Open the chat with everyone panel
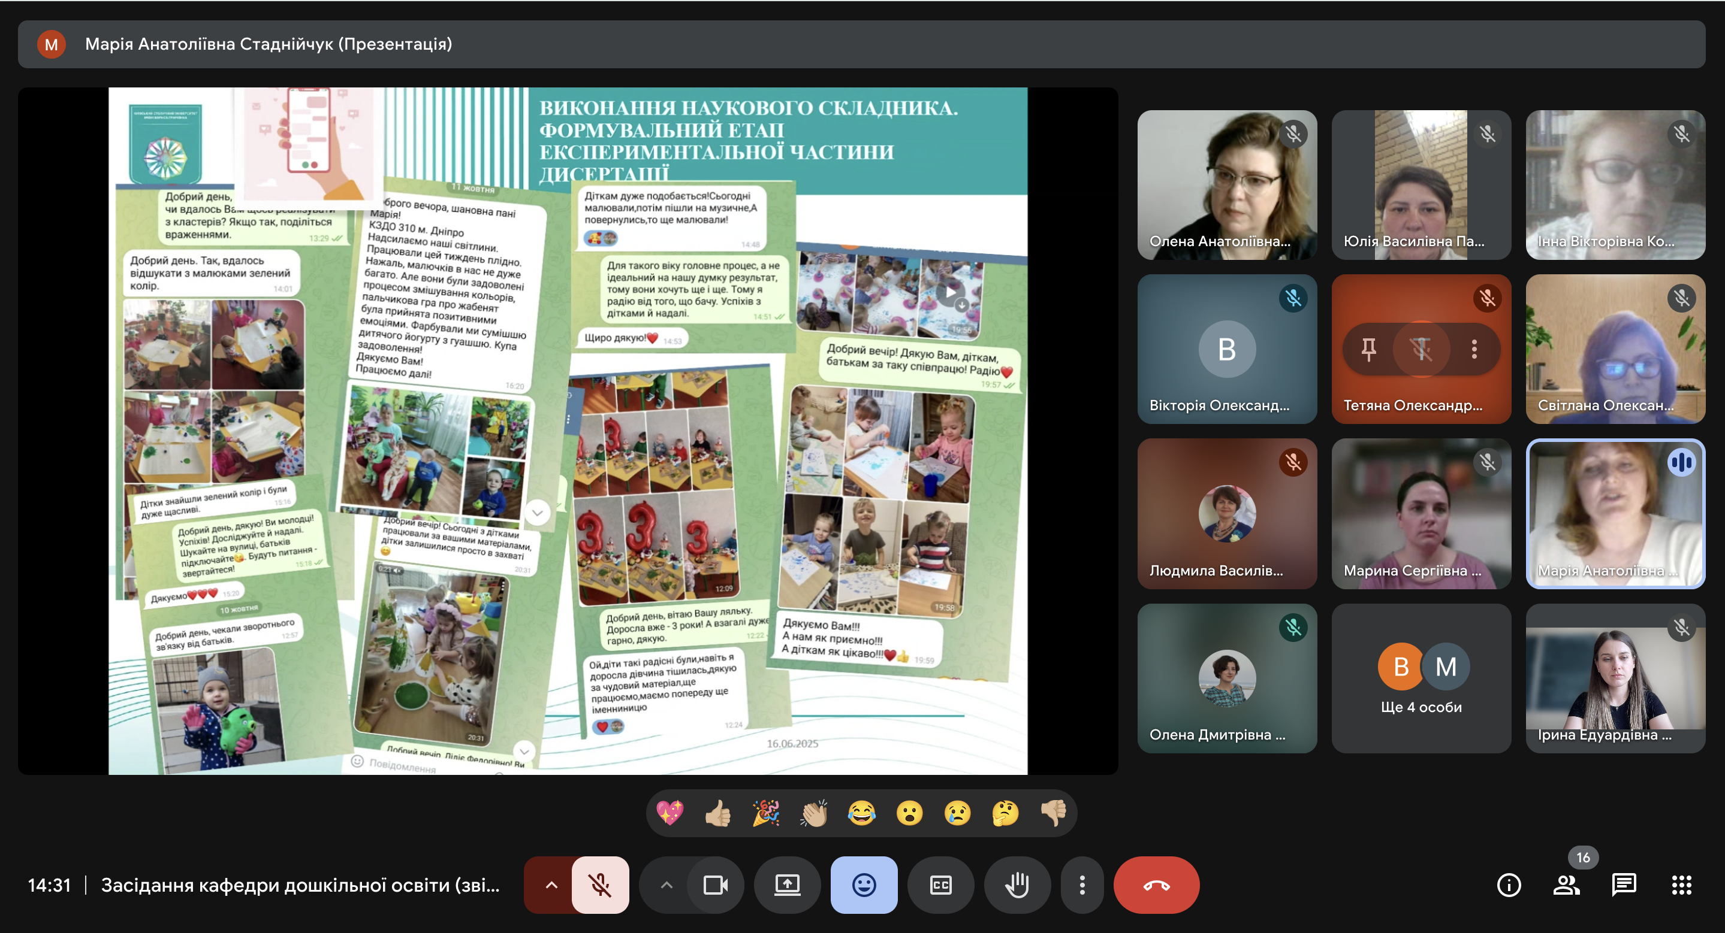The width and height of the screenshot is (1725, 933). [x=1623, y=885]
